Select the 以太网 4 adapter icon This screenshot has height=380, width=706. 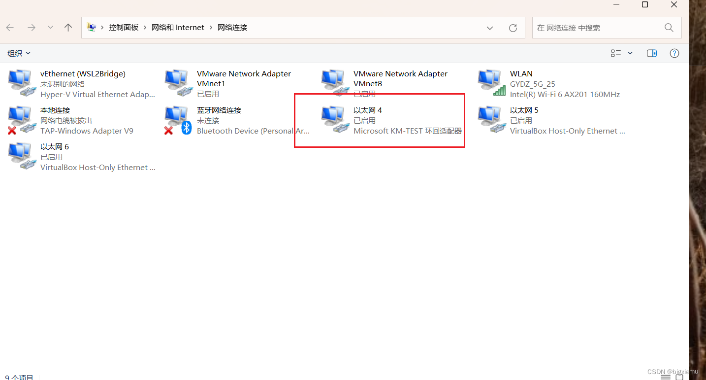pos(335,120)
